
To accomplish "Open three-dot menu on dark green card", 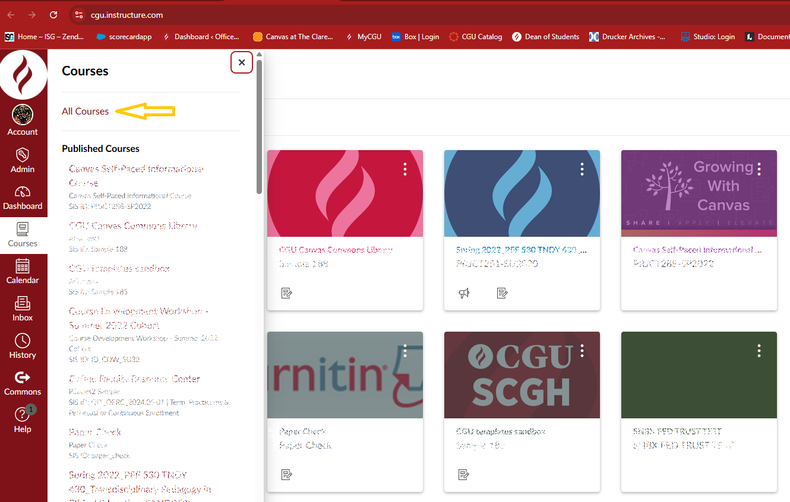I will [x=759, y=351].
